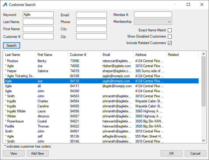Click the Agile app logo icon

(5, 4)
